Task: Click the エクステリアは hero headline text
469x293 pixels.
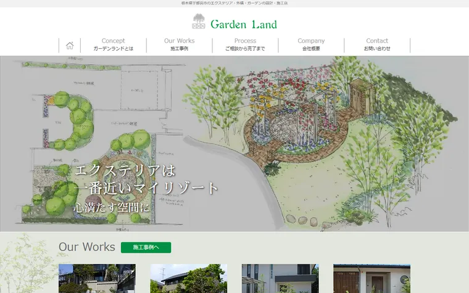Action: 125,170
